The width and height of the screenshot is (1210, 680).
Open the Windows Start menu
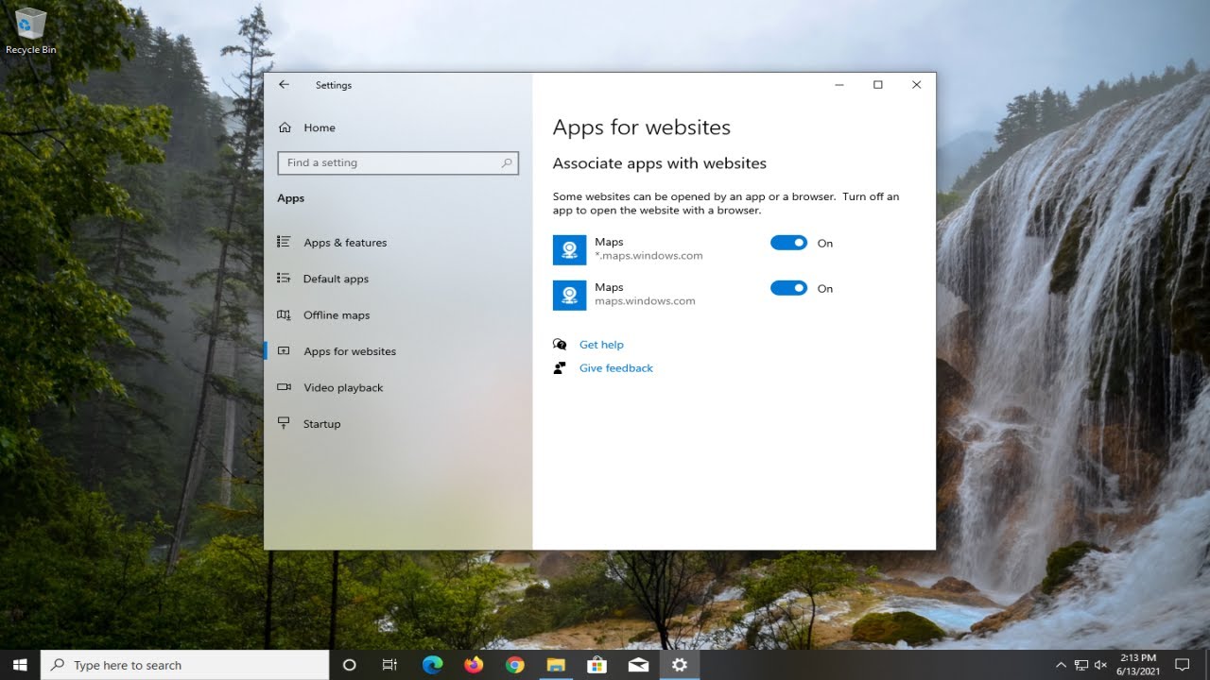click(x=20, y=665)
